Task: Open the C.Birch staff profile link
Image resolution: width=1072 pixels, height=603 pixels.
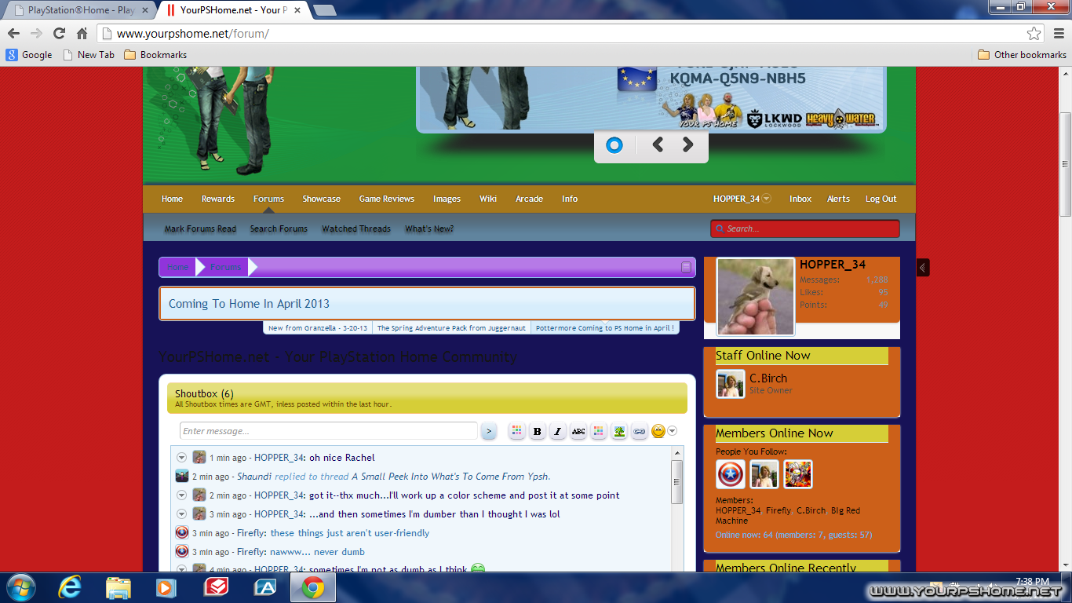Action: click(x=768, y=378)
